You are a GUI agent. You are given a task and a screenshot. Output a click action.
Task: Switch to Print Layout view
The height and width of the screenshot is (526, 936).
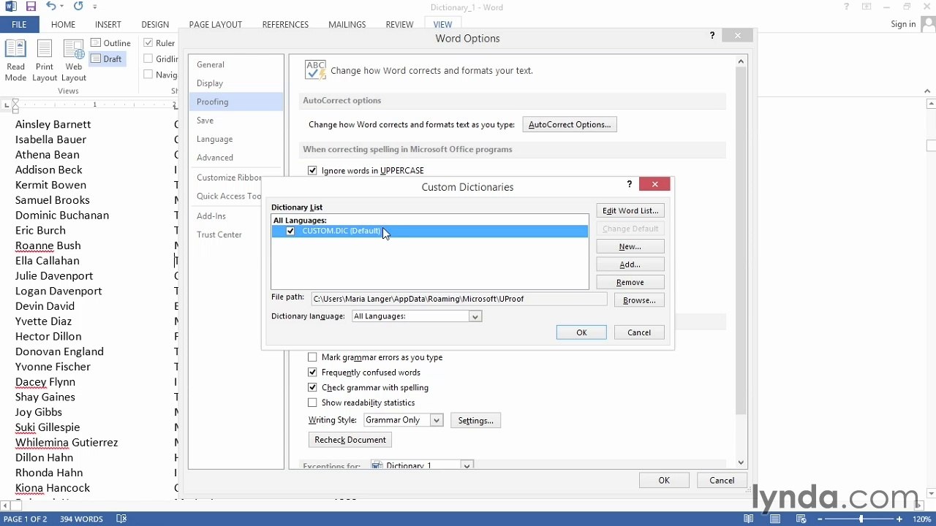click(x=44, y=61)
